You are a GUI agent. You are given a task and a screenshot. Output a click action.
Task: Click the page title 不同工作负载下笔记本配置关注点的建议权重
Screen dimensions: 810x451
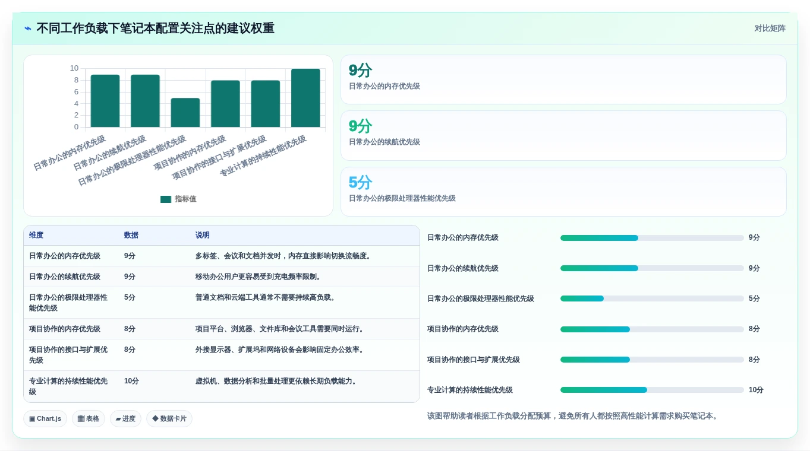tap(156, 28)
